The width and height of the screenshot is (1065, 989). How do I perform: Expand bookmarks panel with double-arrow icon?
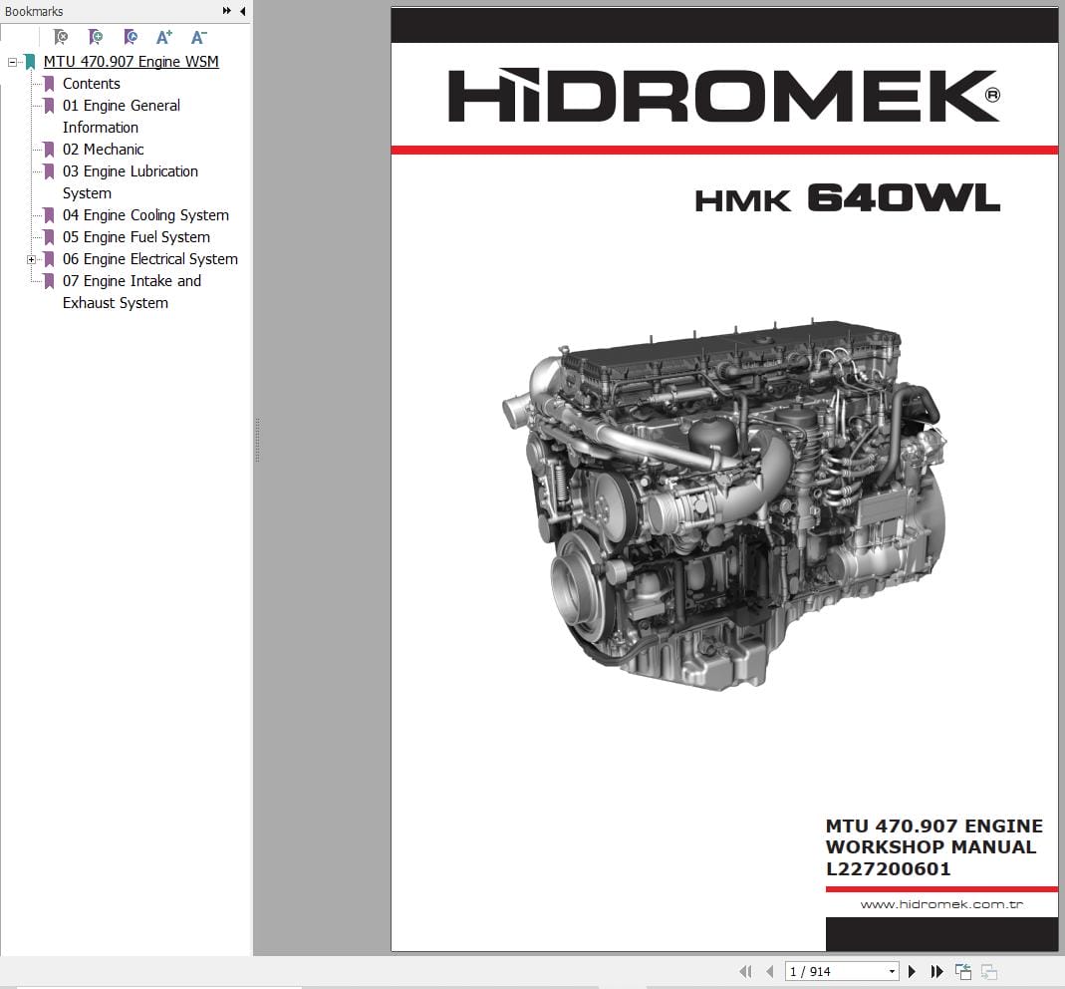(227, 11)
